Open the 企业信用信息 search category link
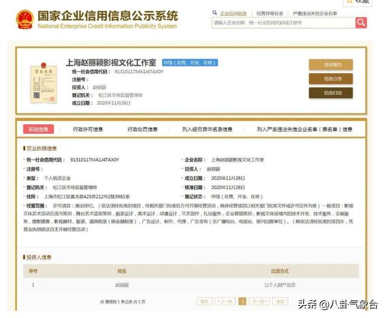This screenshot has width=387, height=318. click(233, 13)
